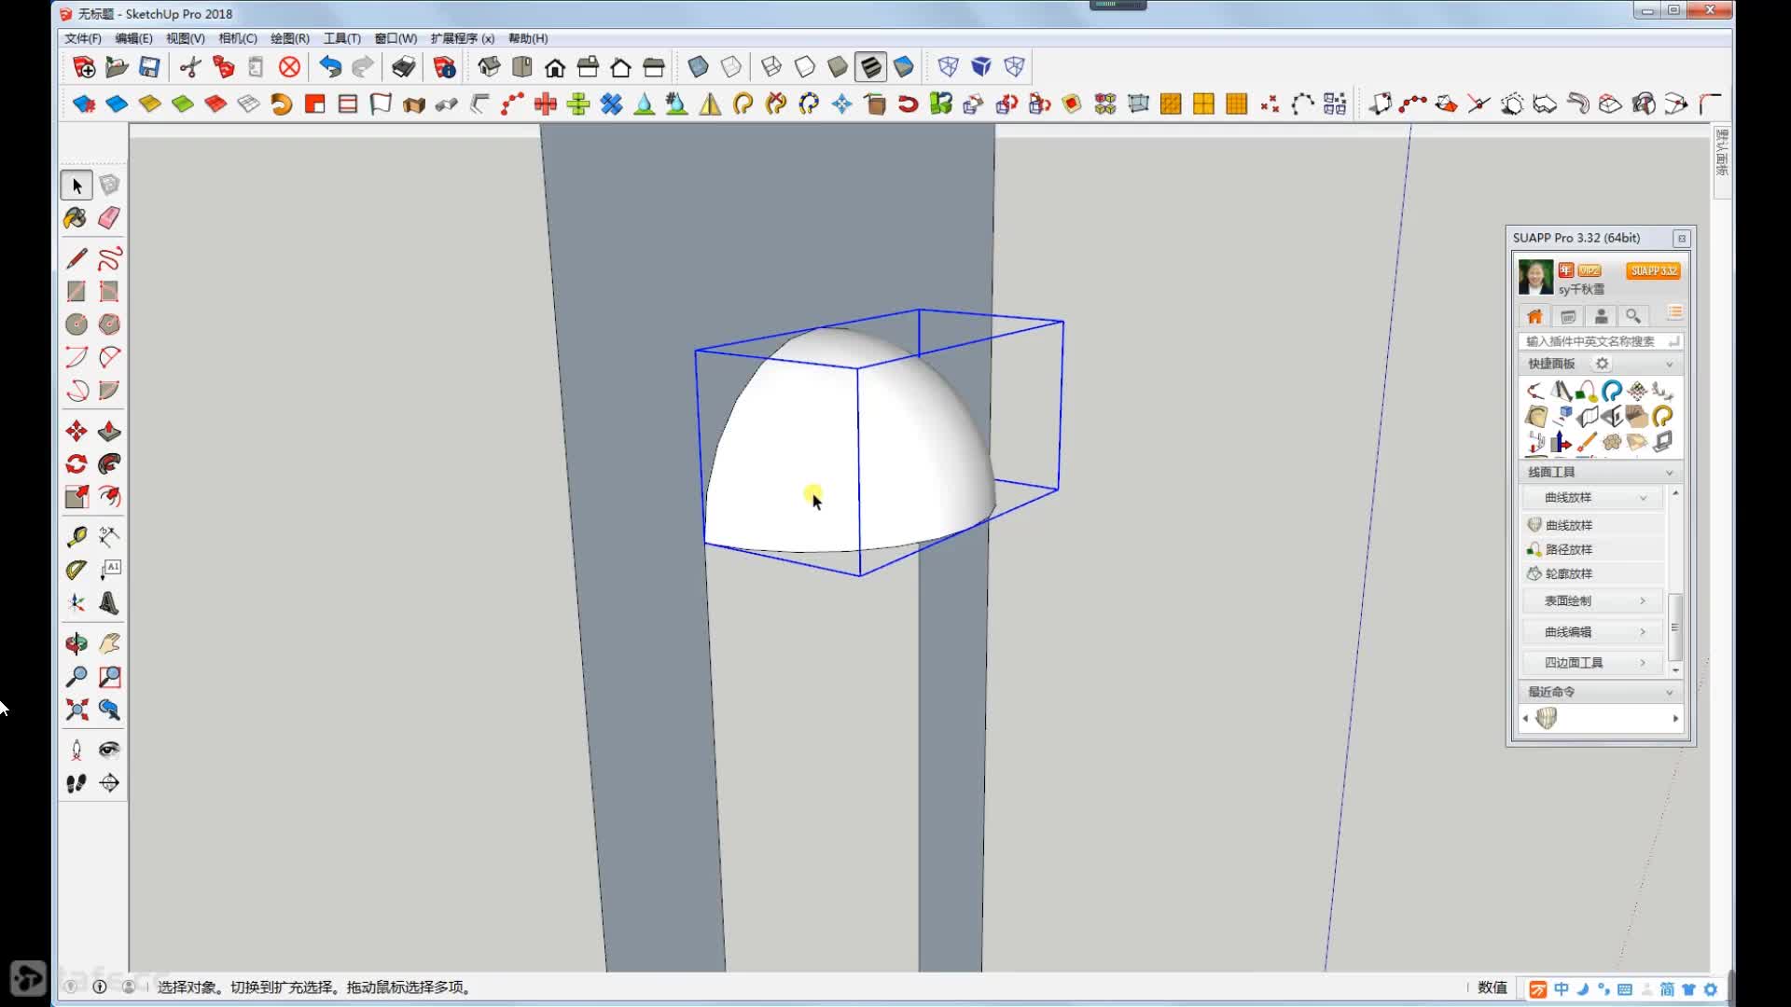Click the red Erase/delete circle icon
The width and height of the screenshot is (1791, 1007).
click(x=290, y=66)
